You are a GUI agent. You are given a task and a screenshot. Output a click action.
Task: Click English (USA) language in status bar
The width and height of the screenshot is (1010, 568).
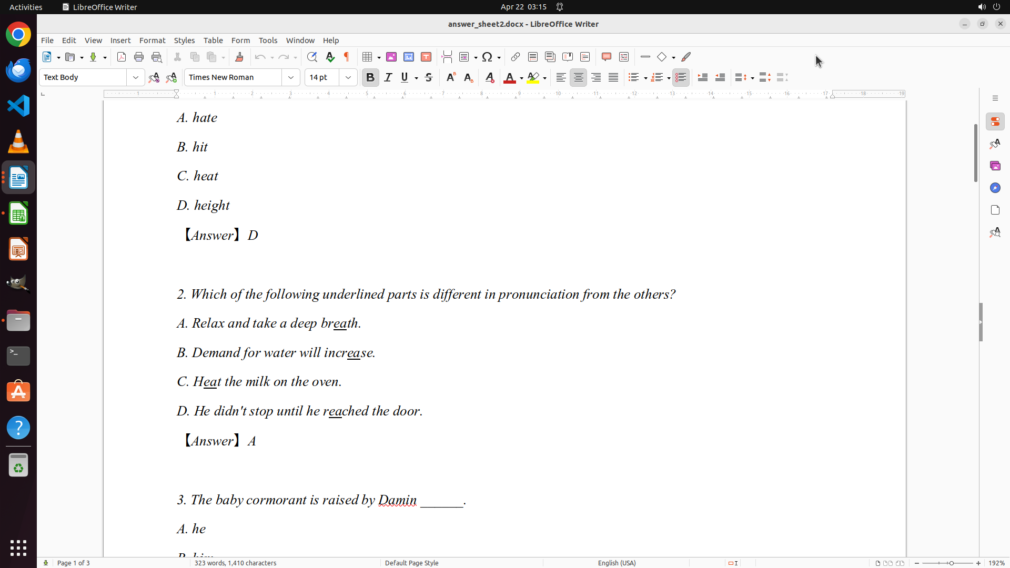(x=617, y=563)
